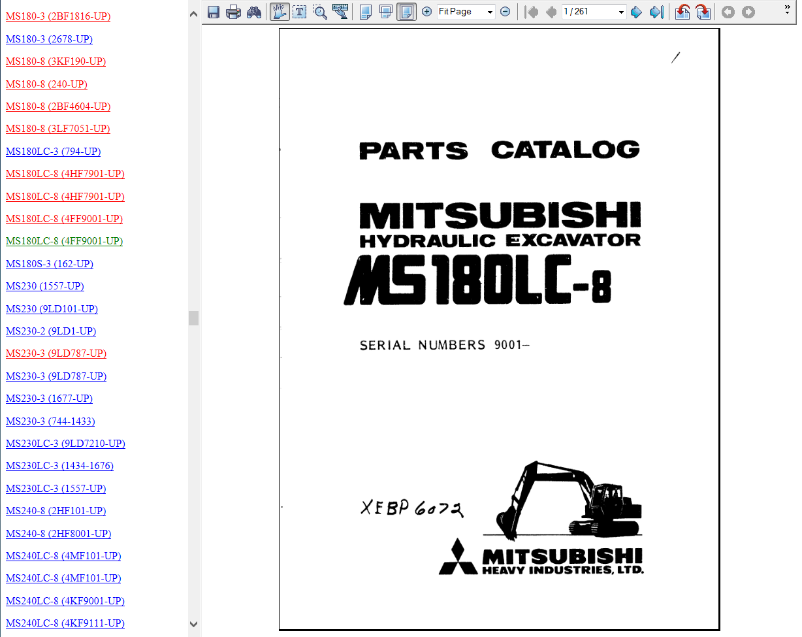Activate the Text Select tool
802x637 pixels.
300,12
